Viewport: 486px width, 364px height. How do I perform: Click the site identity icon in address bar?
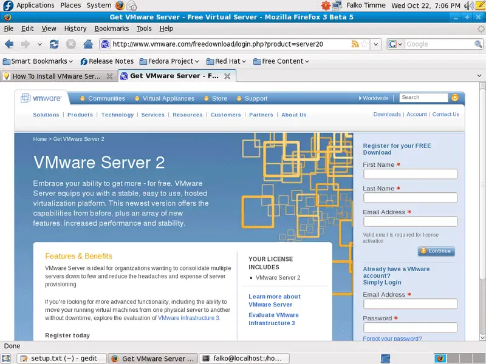pos(105,44)
